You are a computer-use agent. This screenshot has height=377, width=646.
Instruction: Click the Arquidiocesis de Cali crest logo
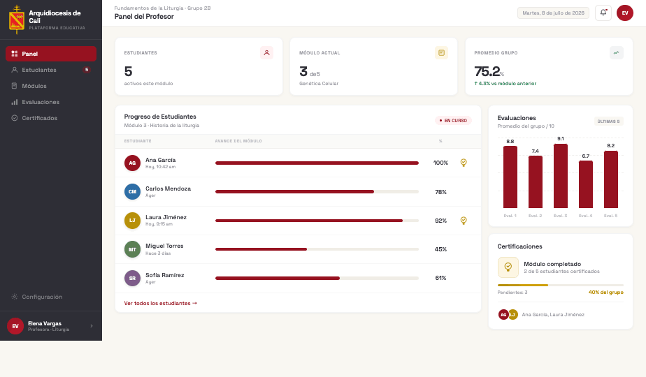(x=17, y=20)
